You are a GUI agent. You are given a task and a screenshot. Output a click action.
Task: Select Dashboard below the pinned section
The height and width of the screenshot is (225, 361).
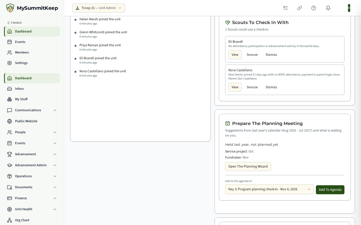[x=32, y=78]
